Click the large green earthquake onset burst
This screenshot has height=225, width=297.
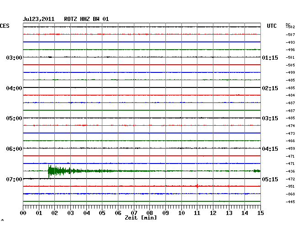pos(59,171)
